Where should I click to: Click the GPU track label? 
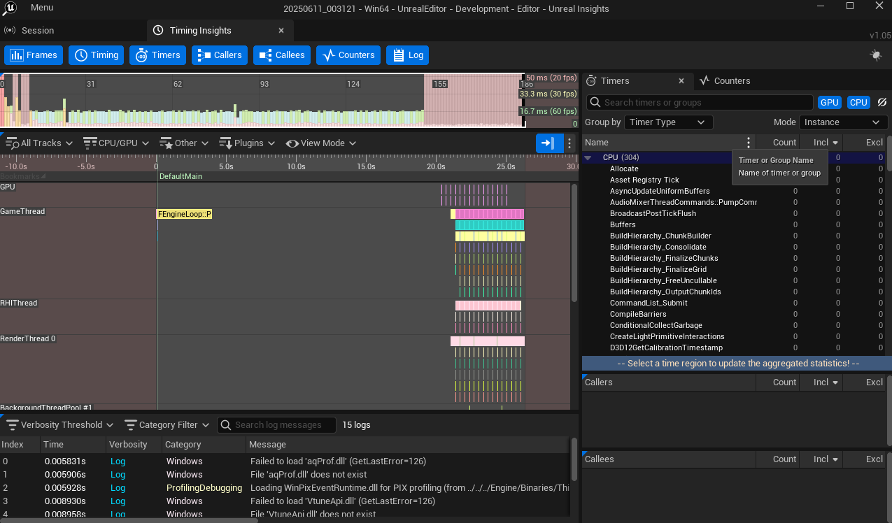coord(8,187)
